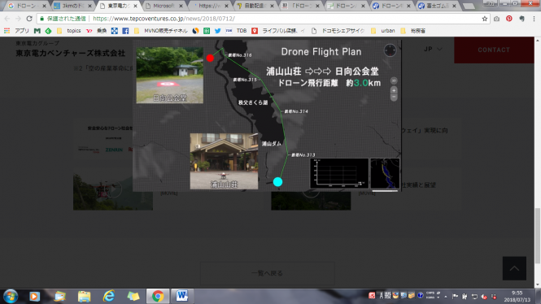Click the bookmark star in address bar
541x304 pixels.
(x=484, y=19)
